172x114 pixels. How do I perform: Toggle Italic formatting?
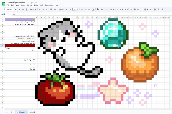[85, 10]
